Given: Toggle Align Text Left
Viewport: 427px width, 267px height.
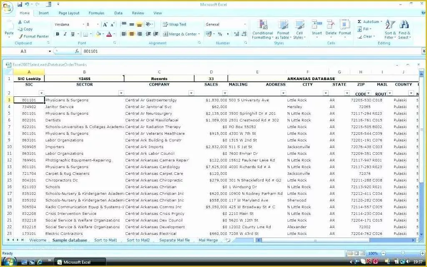Looking at the screenshot, I should tap(124, 34).
